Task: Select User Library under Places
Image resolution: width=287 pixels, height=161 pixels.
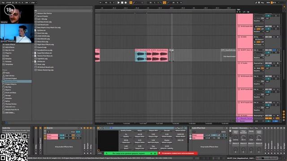Action: point(10,76)
